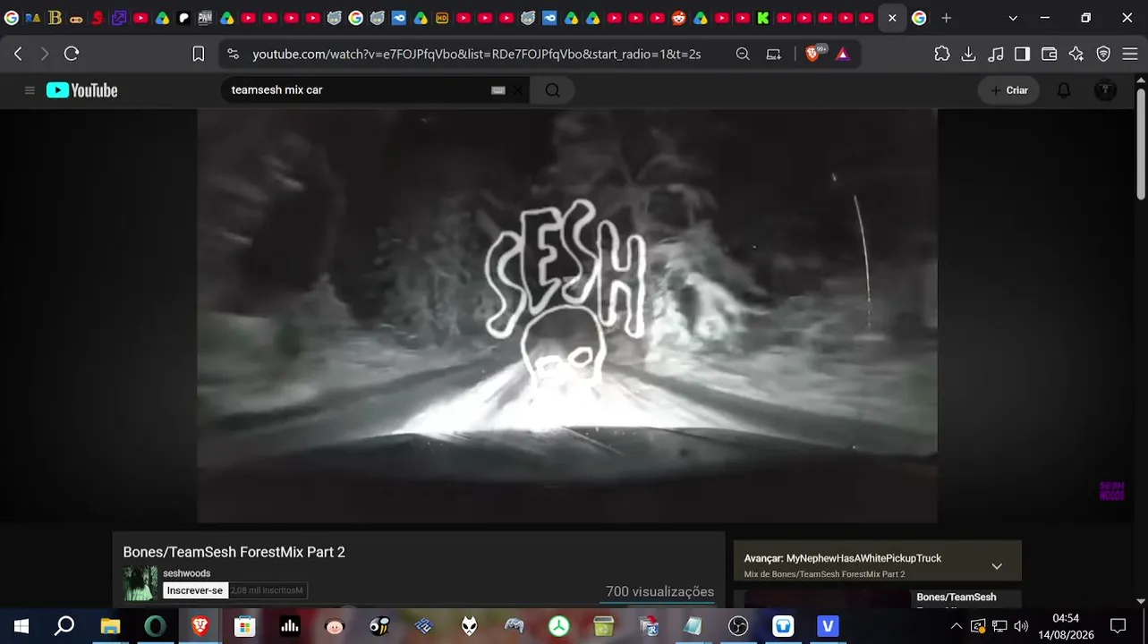Open the browser hamburger menu
This screenshot has width=1148, height=644.
1128,54
